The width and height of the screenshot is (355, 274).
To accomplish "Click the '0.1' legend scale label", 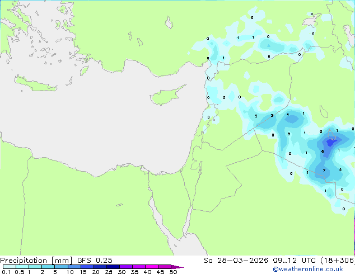I will [x=6, y=272].
